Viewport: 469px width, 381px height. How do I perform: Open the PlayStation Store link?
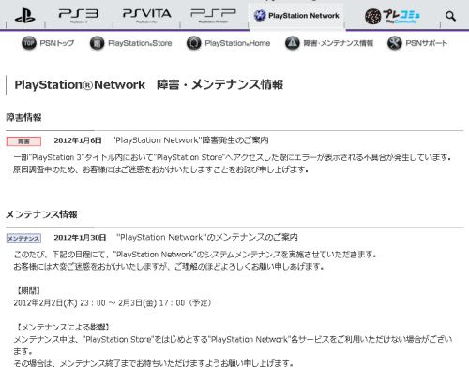click(140, 43)
